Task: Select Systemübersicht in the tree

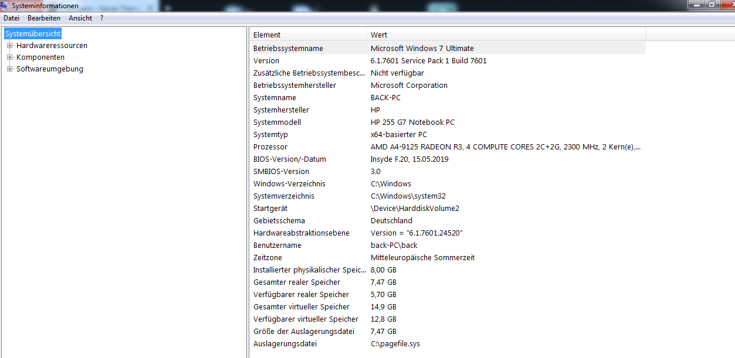Action: [33, 34]
